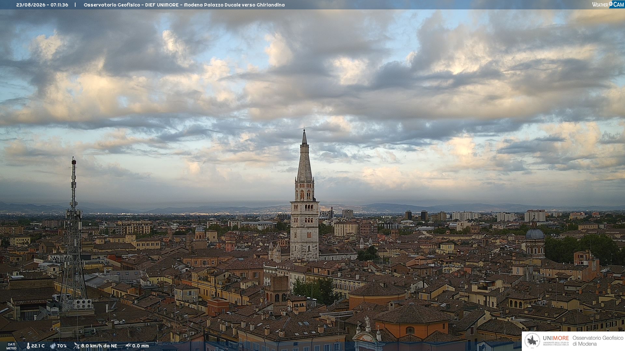Click the WeatherCam logo
The image size is (625, 351).
[x=608, y=5]
